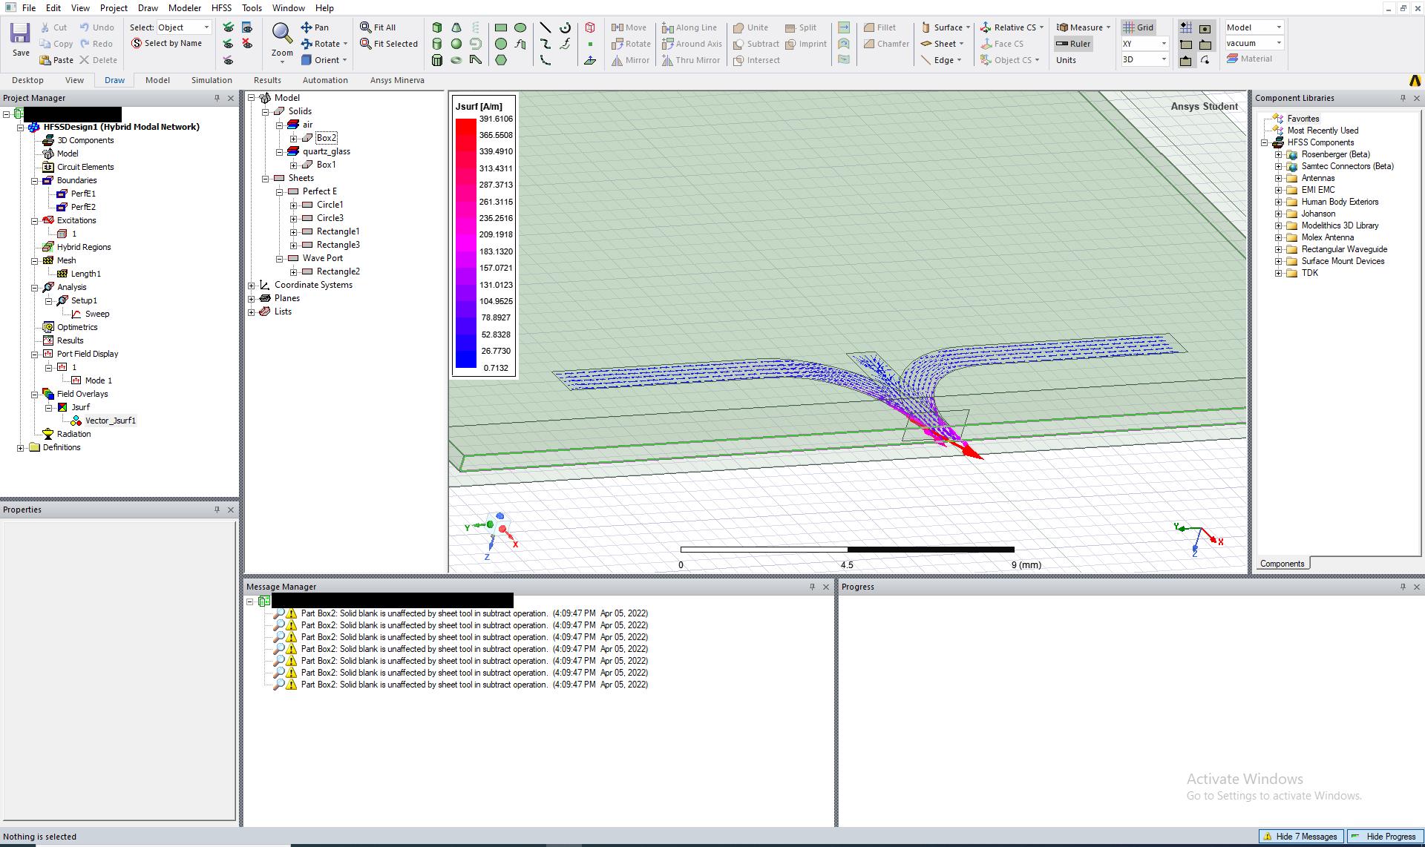1425x847 pixels.
Task: Collapse the Boundaries tree node
Action: (x=34, y=180)
